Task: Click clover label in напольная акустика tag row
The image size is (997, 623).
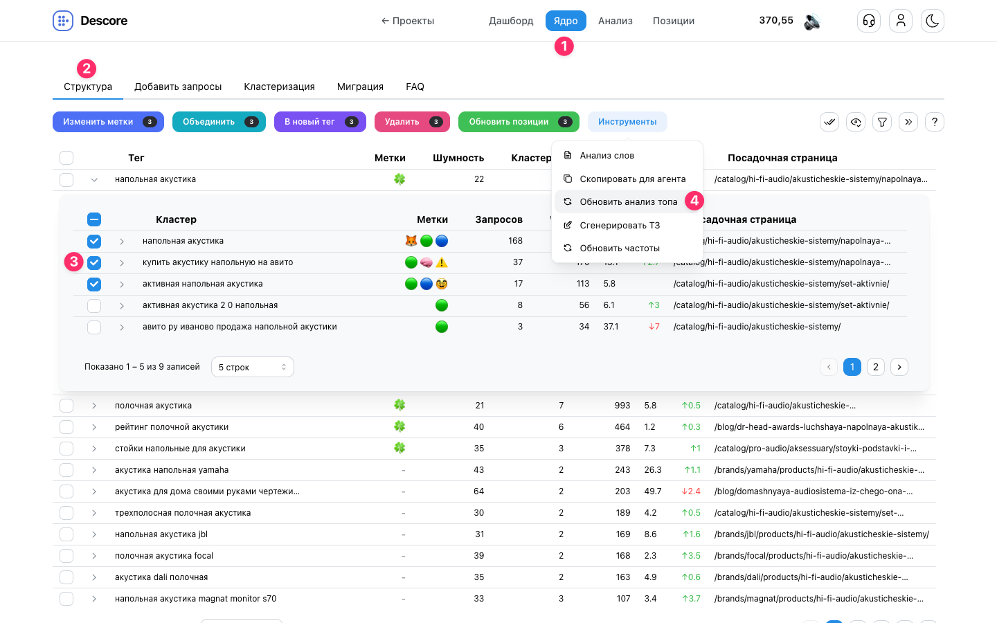Action: coord(399,179)
